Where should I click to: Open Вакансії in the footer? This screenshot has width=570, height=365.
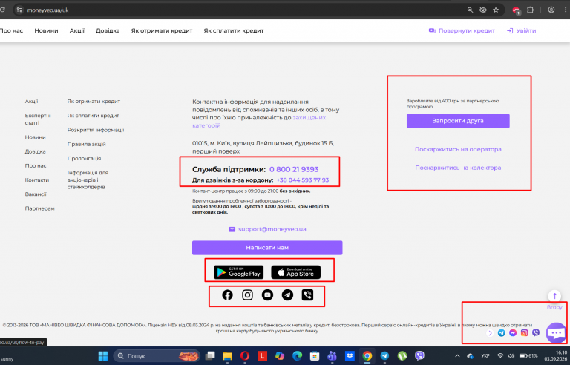36,194
